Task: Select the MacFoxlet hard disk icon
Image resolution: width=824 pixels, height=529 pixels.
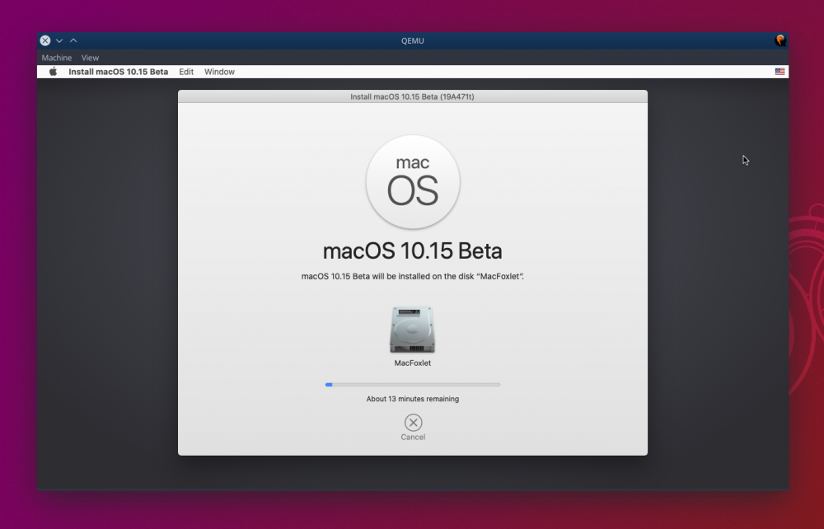Action: click(x=413, y=330)
